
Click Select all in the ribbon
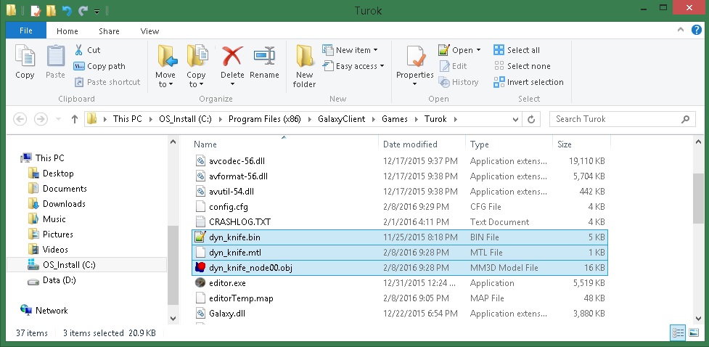tap(517, 50)
